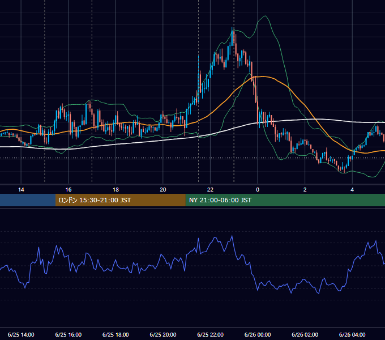This screenshot has width=385, height=340.
Task: Click the hour 18 axis label
Action: click(x=115, y=190)
